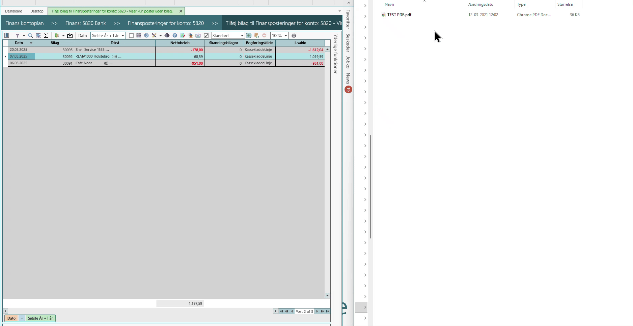633x326 pixels.
Task: Untick the checked toolbar checkbox
Action: click(x=207, y=35)
